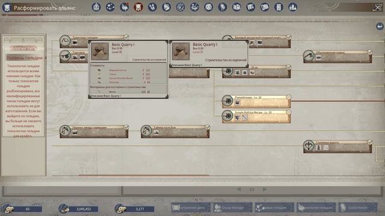Toggle the checkmark on Транспорт гильдии node

pos(126,37)
